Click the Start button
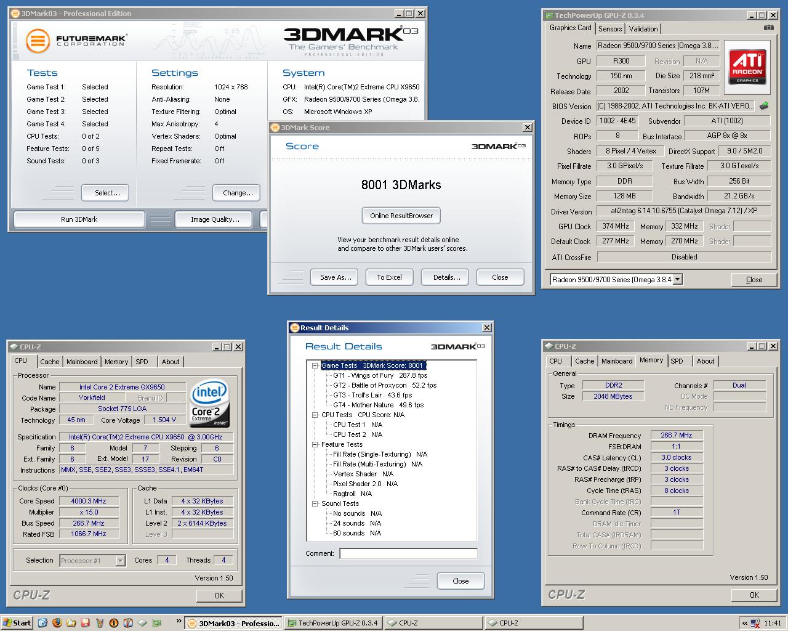The image size is (788, 631). pyautogui.click(x=17, y=623)
